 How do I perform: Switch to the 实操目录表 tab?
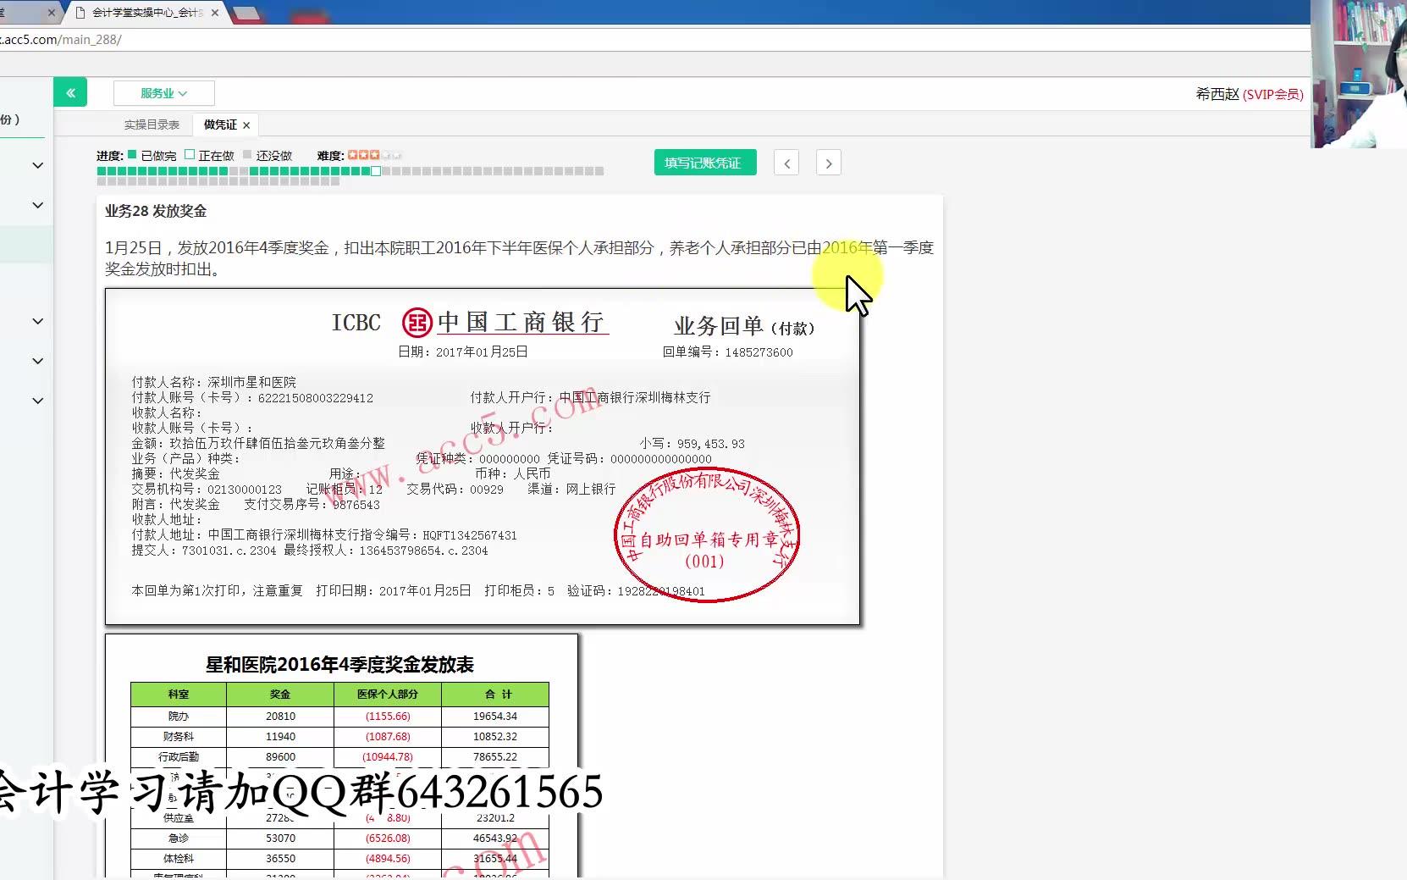150,124
